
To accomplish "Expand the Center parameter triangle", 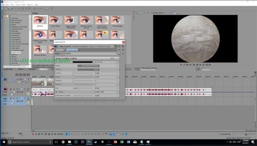I will point(57,92).
